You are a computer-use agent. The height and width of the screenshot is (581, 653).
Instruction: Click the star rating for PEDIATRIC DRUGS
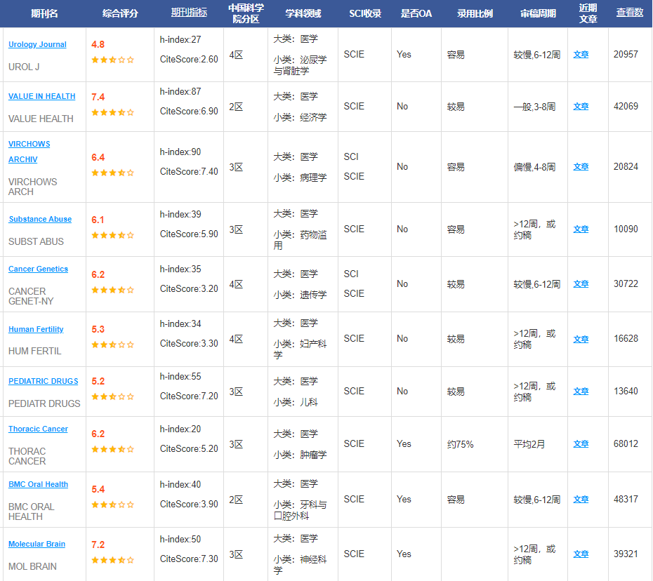point(113,396)
